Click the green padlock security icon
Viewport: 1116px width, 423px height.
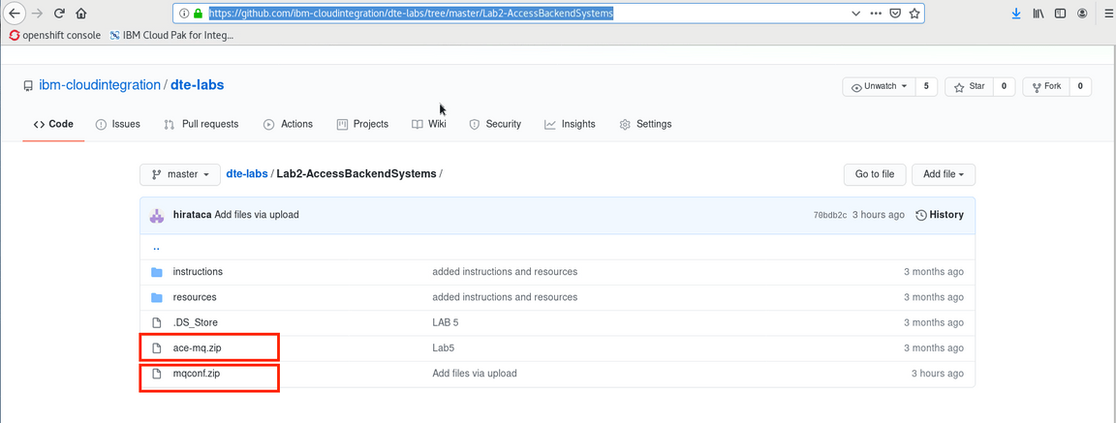[198, 13]
